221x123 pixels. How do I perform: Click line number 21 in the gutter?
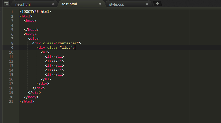(x=11, y=101)
